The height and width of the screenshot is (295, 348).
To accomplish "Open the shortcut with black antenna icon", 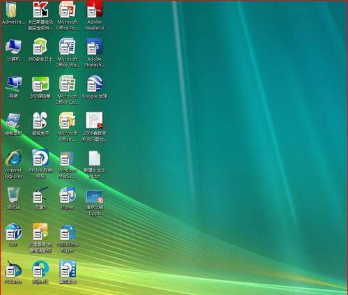I will (x=13, y=269).
